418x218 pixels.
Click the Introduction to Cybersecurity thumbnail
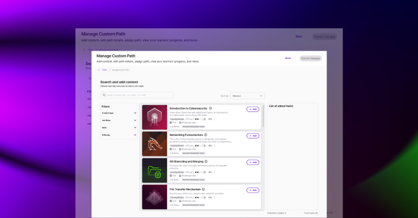click(155, 117)
